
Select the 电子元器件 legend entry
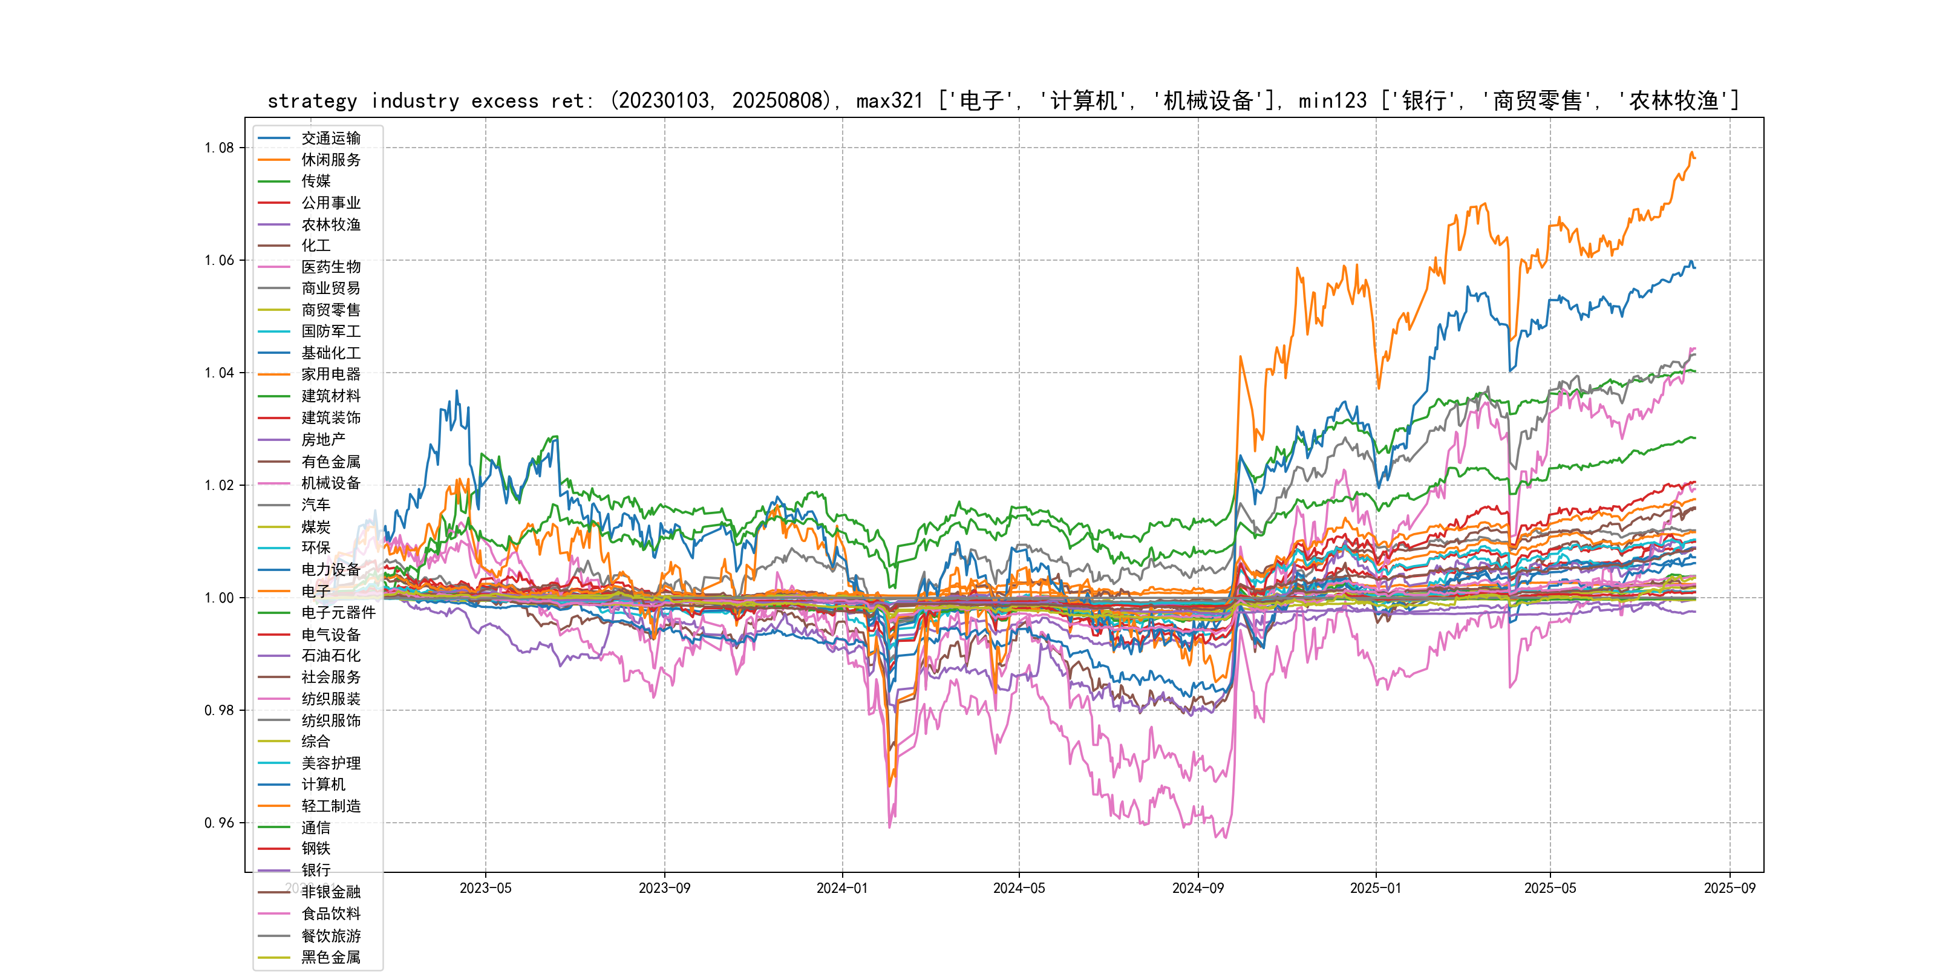[x=338, y=612]
